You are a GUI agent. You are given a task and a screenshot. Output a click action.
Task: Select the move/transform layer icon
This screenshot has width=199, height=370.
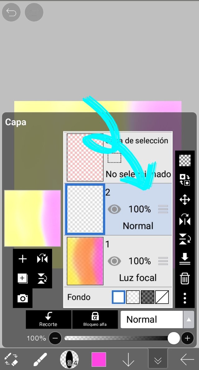[185, 200]
